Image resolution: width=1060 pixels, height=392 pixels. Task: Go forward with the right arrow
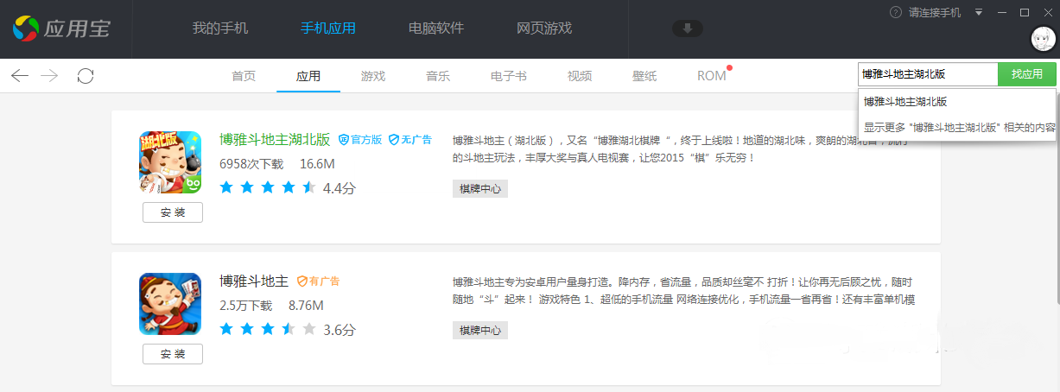pyautogui.click(x=49, y=76)
